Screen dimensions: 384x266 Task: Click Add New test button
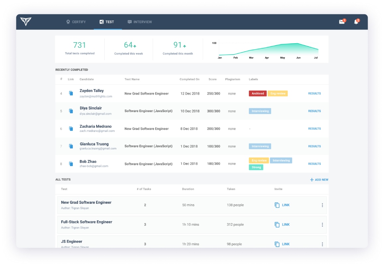pyautogui.click(x=319, y=180)
